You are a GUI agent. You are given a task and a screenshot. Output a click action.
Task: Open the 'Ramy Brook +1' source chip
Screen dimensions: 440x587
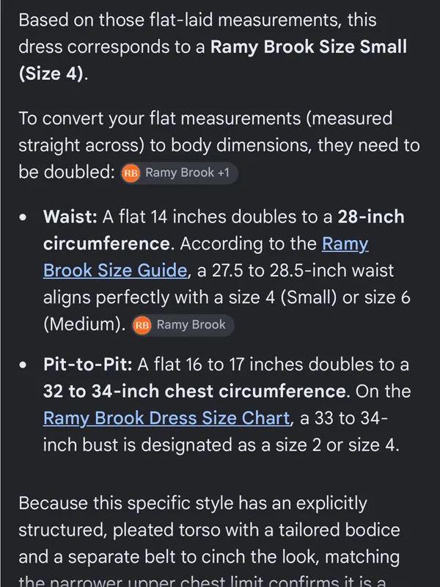point(179,173)
